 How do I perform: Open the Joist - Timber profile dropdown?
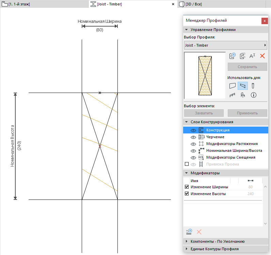(x=225, y=45)
